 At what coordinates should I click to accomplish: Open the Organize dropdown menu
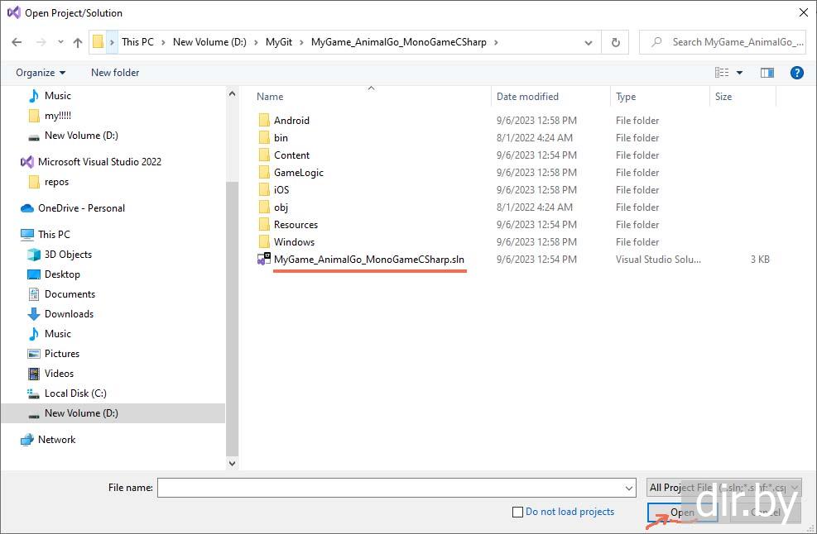(40, 73)
